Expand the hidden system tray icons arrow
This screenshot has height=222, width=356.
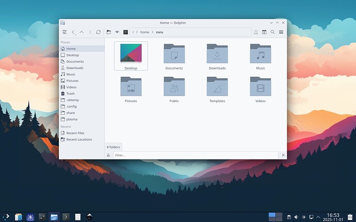pos(318,217)
